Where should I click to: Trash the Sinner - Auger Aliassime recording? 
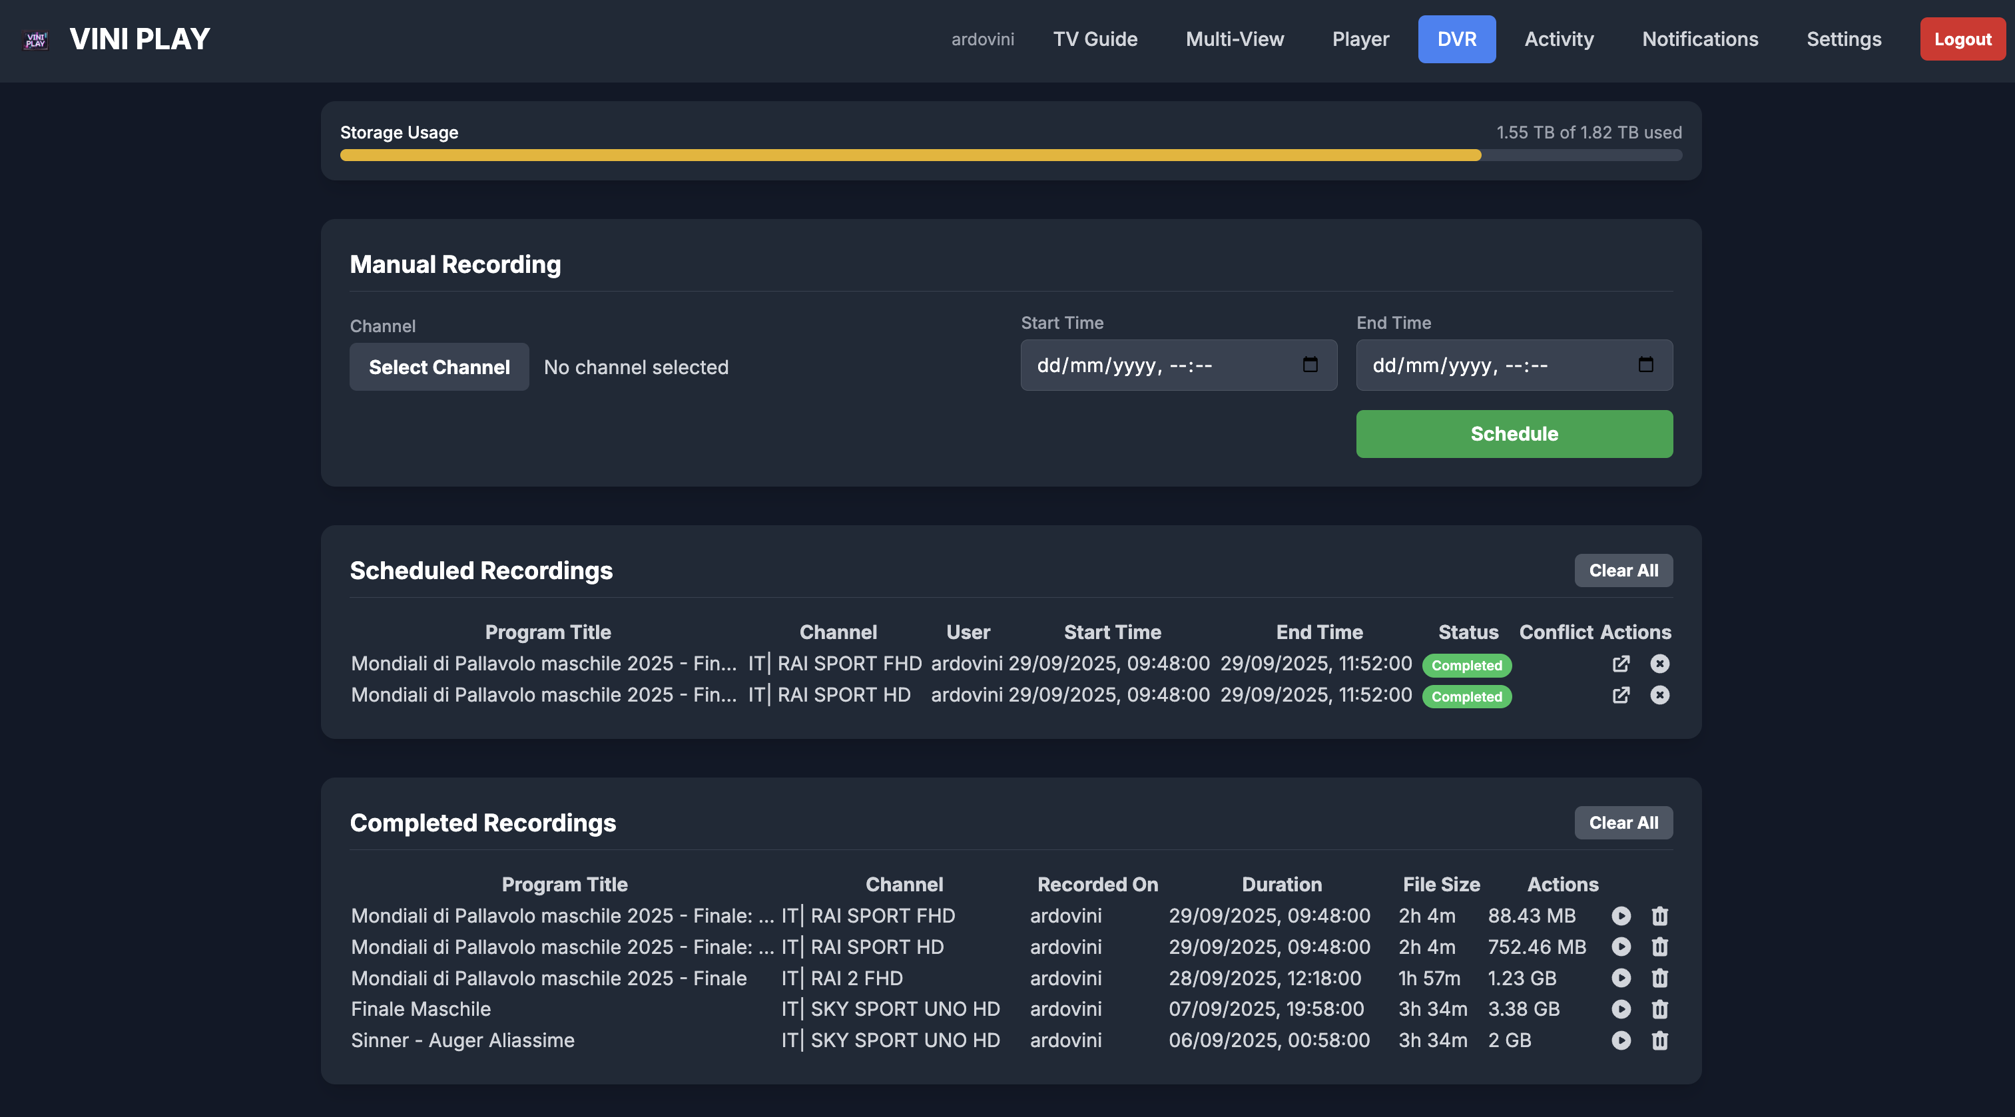(x=1659, y=1040)
